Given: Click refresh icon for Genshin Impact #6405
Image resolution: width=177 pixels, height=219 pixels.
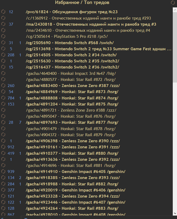Looking at the screenshot, I should click(x=3, y=171).
